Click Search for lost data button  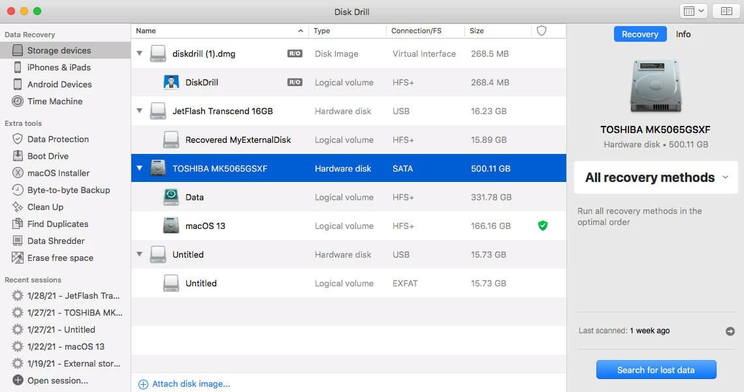coord(656,370)
